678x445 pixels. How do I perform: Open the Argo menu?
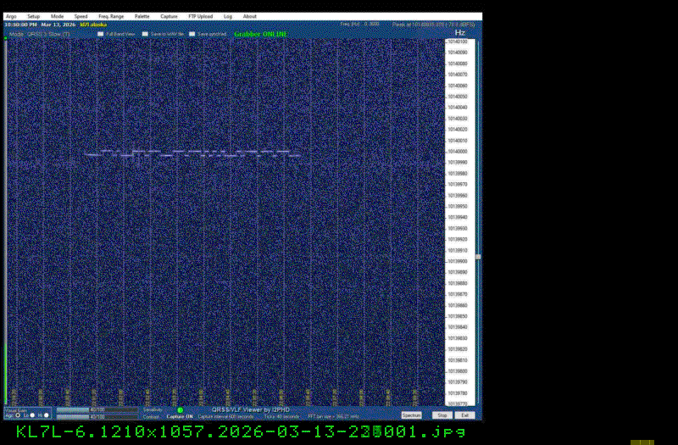coord(11,16)
